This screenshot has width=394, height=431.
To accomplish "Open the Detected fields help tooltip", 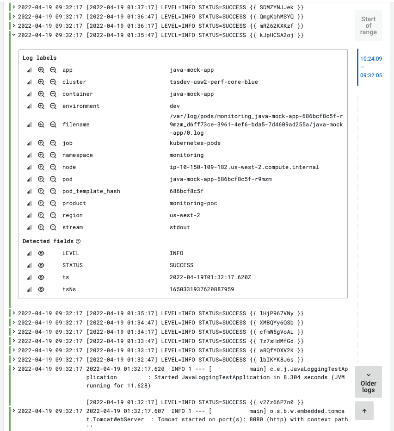I will (x=76, y=241).
